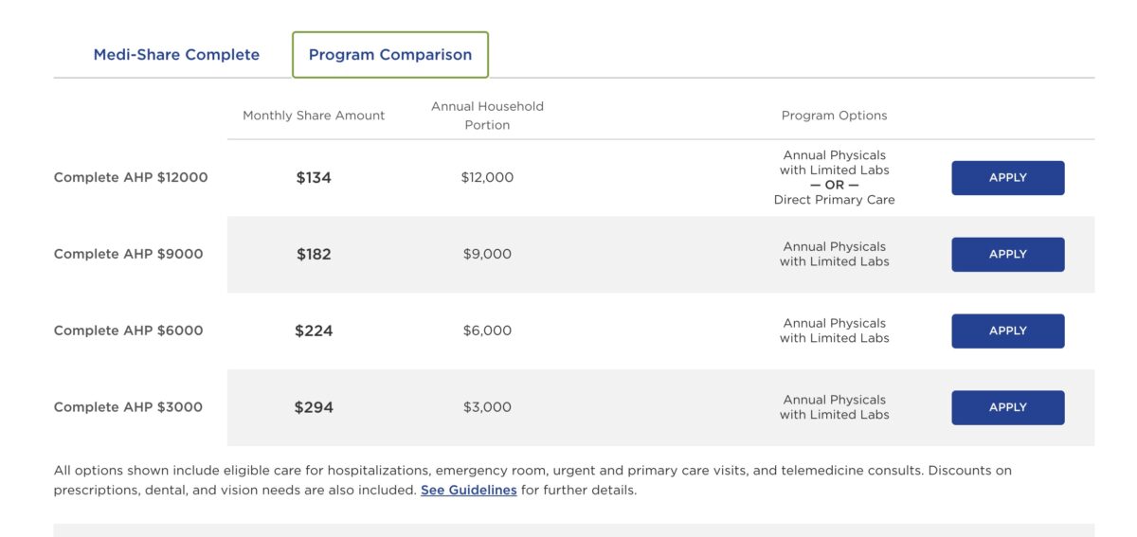
Task: Click the Program Options column header
Action: (835, 116)
